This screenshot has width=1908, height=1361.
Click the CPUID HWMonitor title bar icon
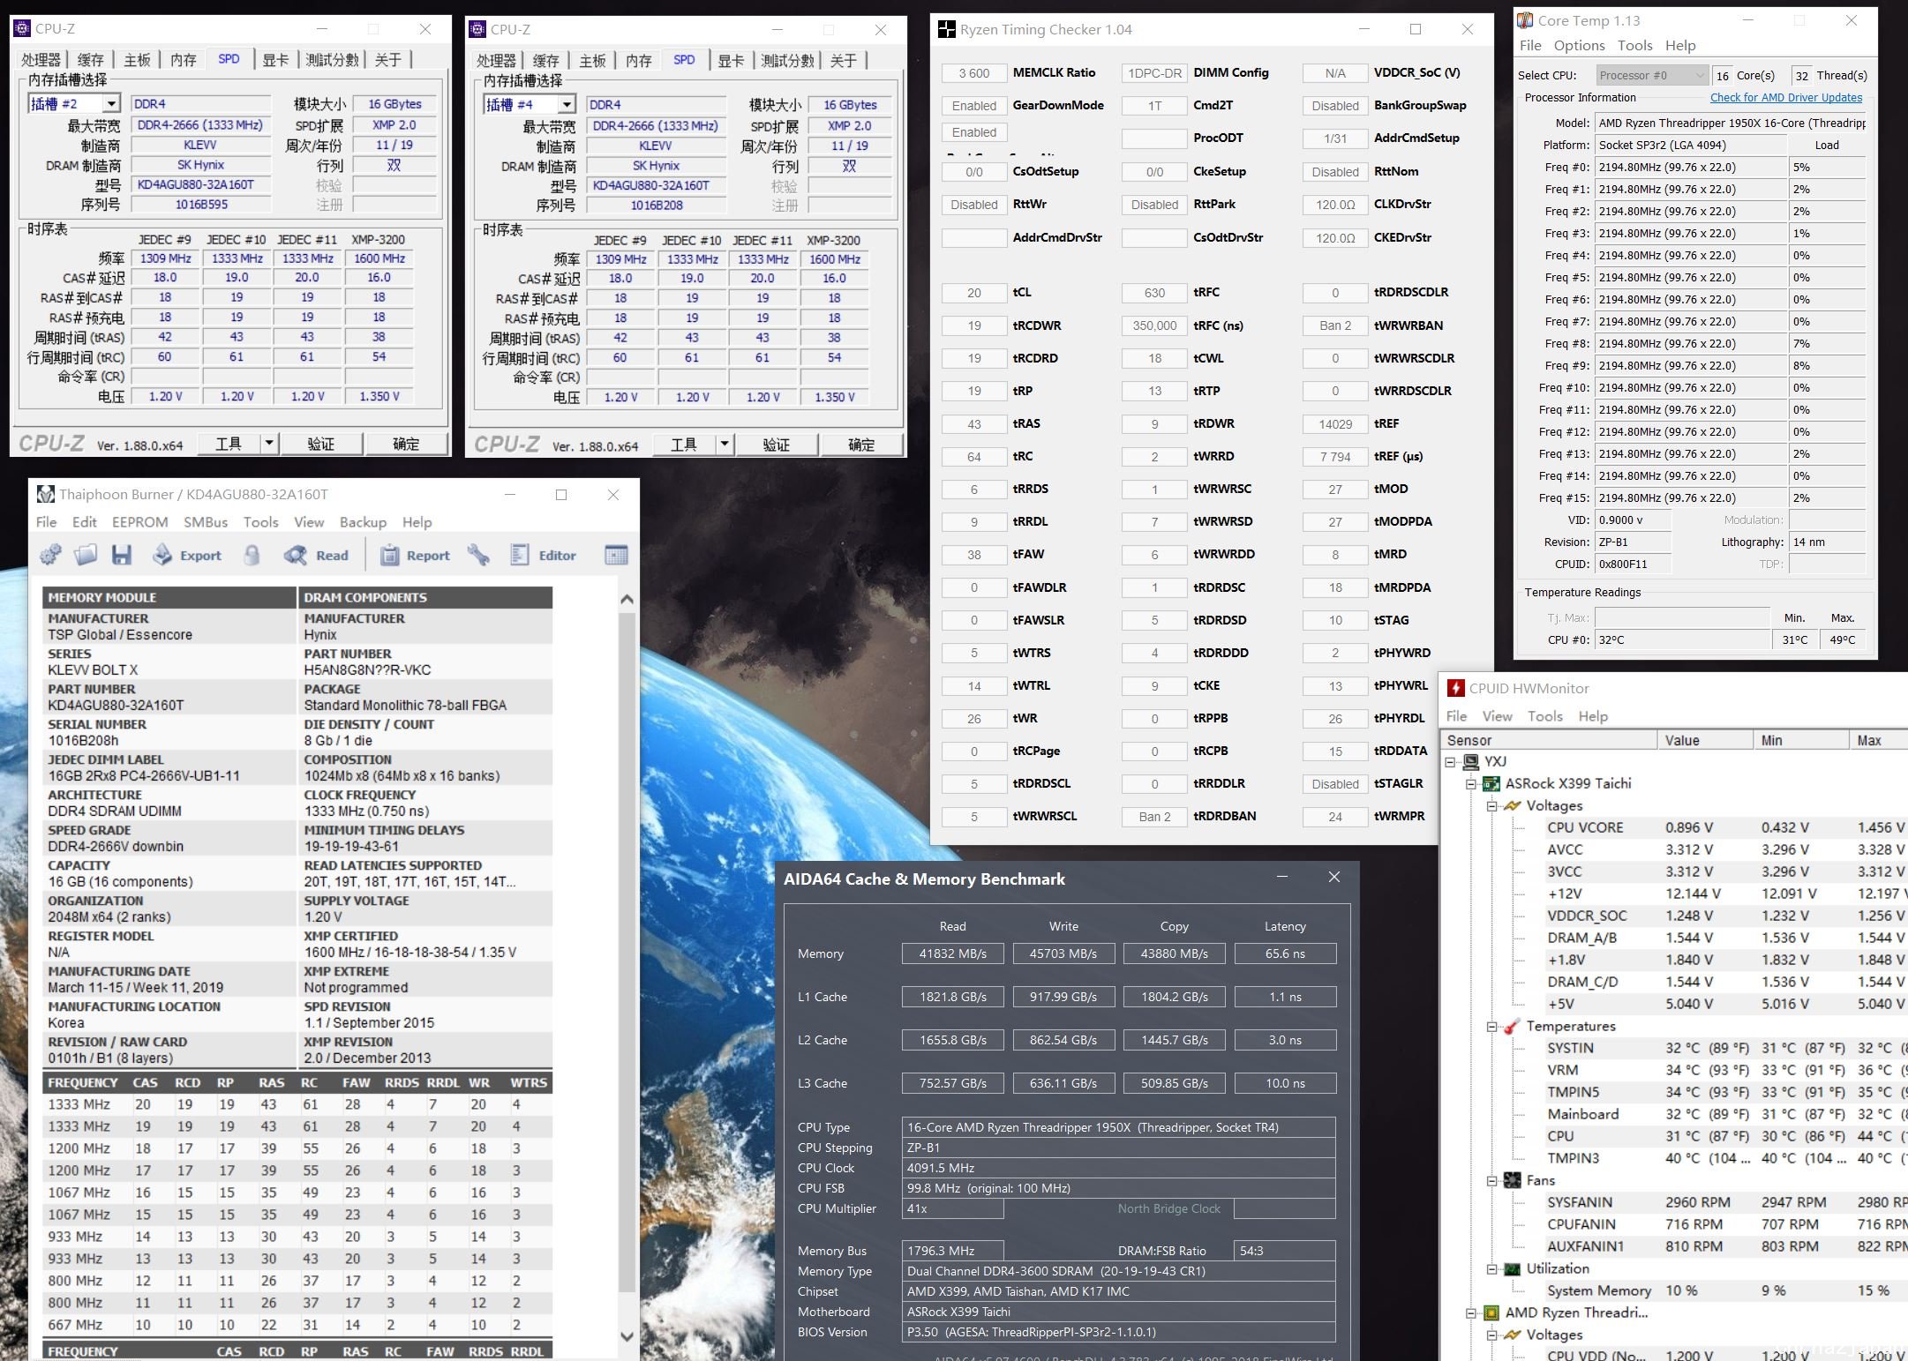[1456, 688]
